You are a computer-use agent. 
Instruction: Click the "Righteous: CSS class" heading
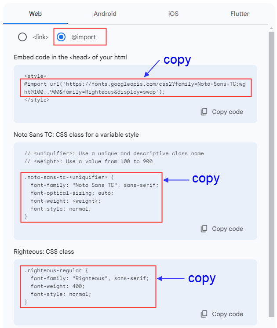click(x=44, y=252)
